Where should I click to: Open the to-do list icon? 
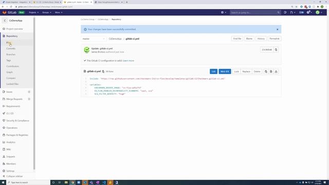[x=301, y=12]
